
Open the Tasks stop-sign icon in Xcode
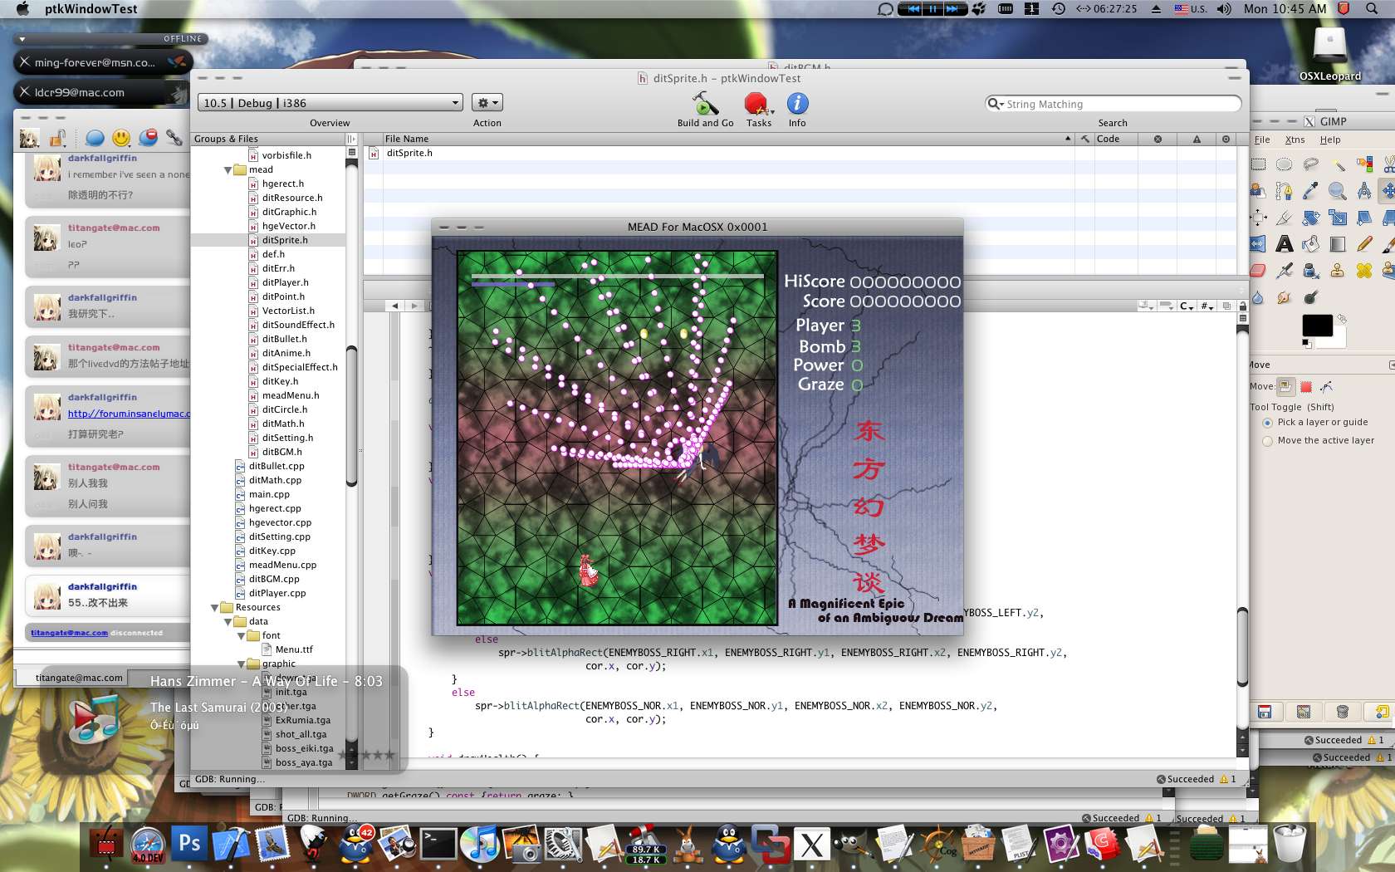click(x=756, y=103)
